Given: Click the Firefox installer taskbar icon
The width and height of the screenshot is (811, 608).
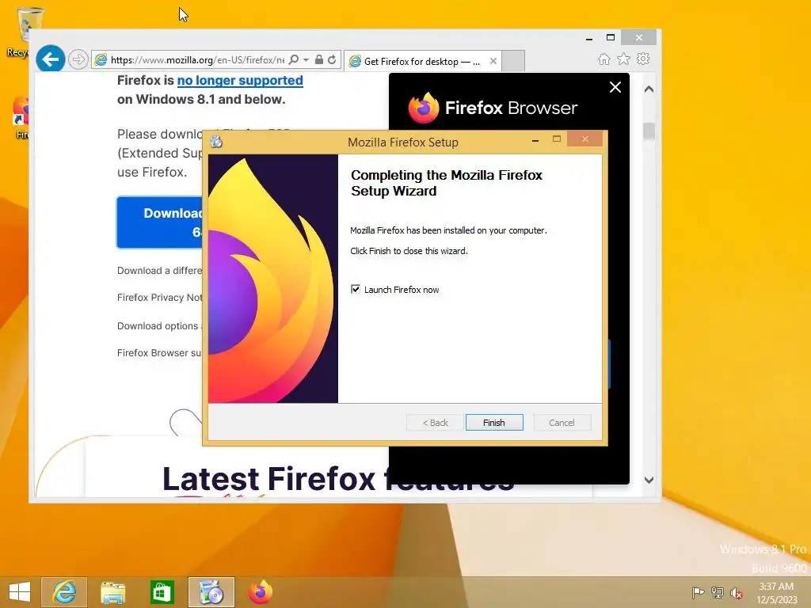Looking at the screenshot, I should pyautogui.click(x=211, y=592).
